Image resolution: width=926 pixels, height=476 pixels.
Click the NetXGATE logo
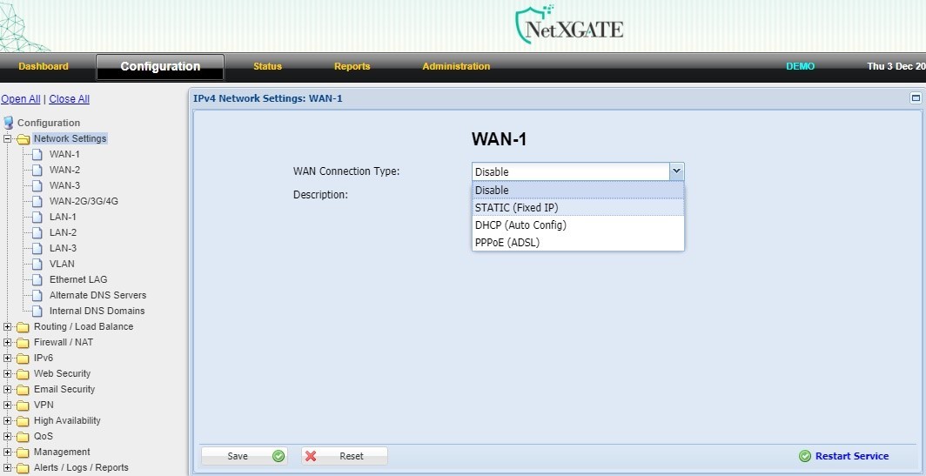pyautogui.click(x=568, y=26)
